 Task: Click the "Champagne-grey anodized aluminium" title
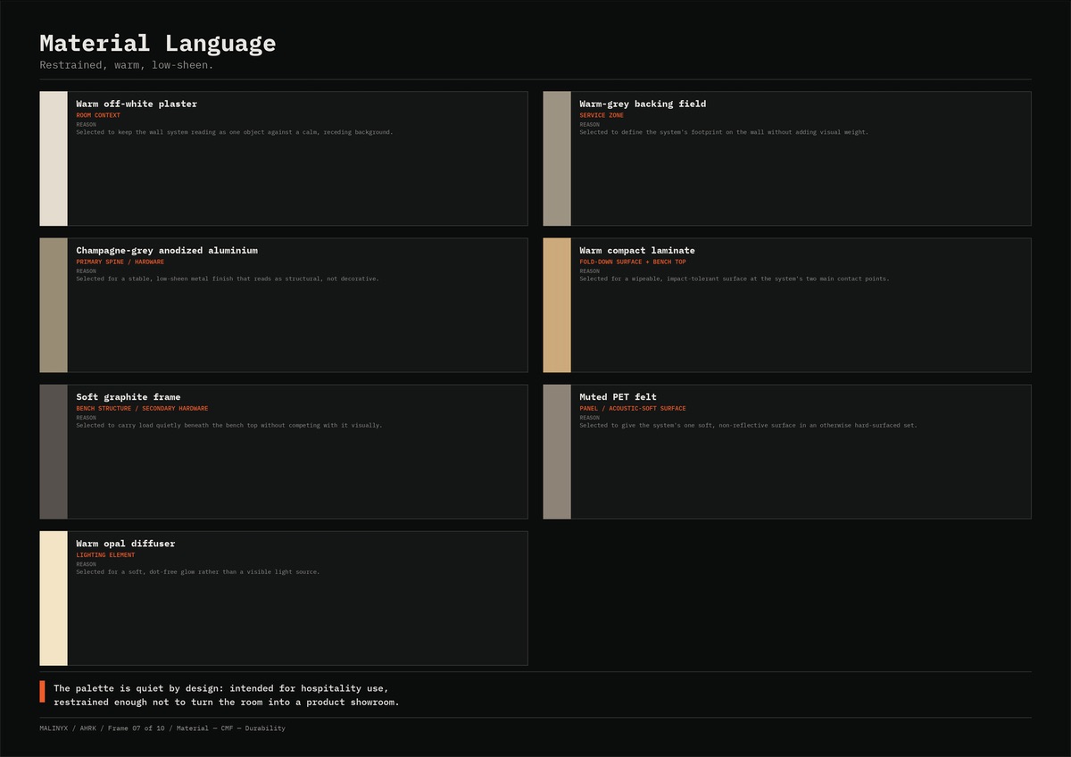point(167,250)
